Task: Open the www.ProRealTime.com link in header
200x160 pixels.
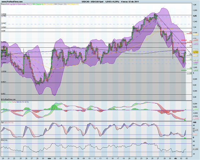Action: click(12, 2)
